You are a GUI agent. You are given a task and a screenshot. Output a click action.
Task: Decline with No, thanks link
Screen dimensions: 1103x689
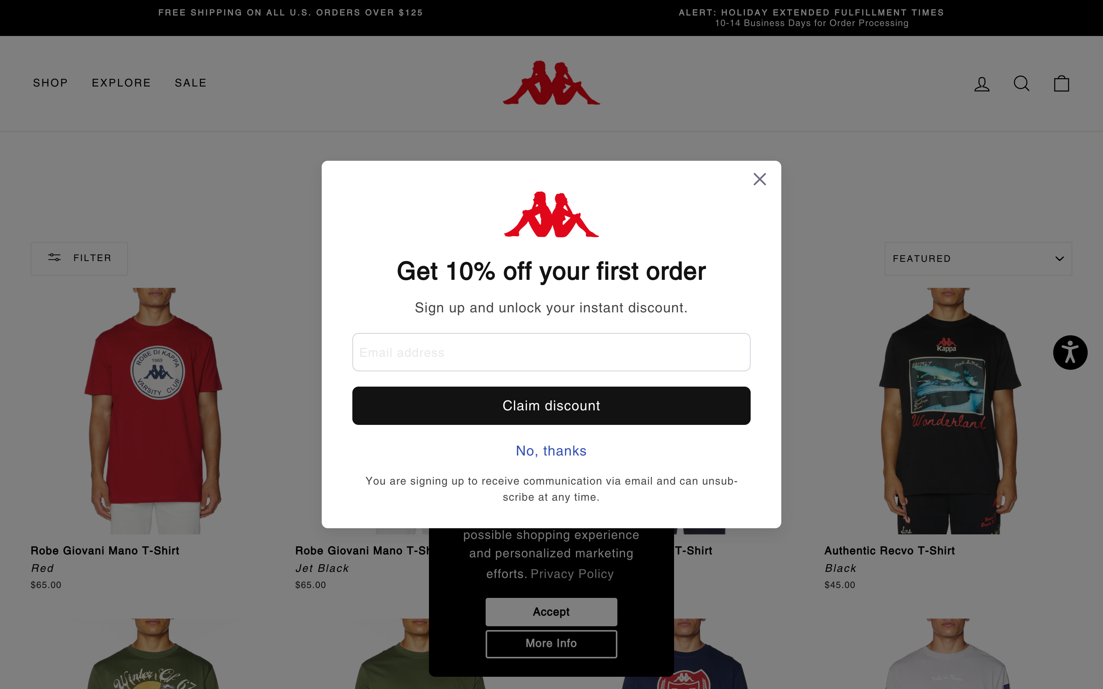pos(551,451)
